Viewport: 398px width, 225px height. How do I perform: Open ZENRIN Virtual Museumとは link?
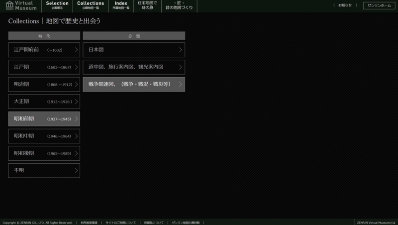tap(376, 223)
